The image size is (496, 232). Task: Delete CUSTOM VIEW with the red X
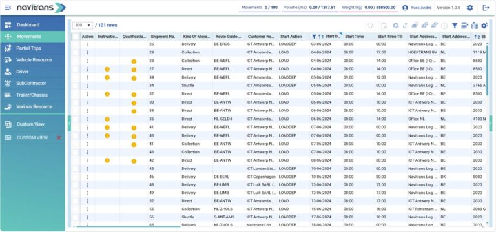[x=59, y=138]
